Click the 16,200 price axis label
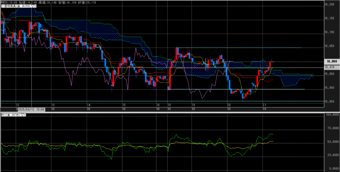The height and width of the screenshot is (172, 340). [x=331, y=5]
